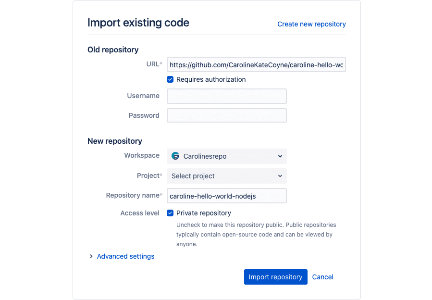
Task: Focus the Username input field
Action: 226,96
